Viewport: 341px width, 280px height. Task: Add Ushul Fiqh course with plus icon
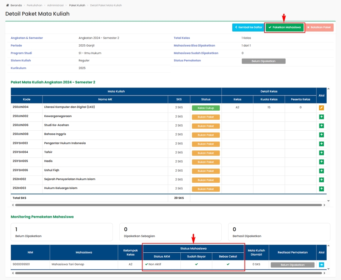(x=321, y=171)
